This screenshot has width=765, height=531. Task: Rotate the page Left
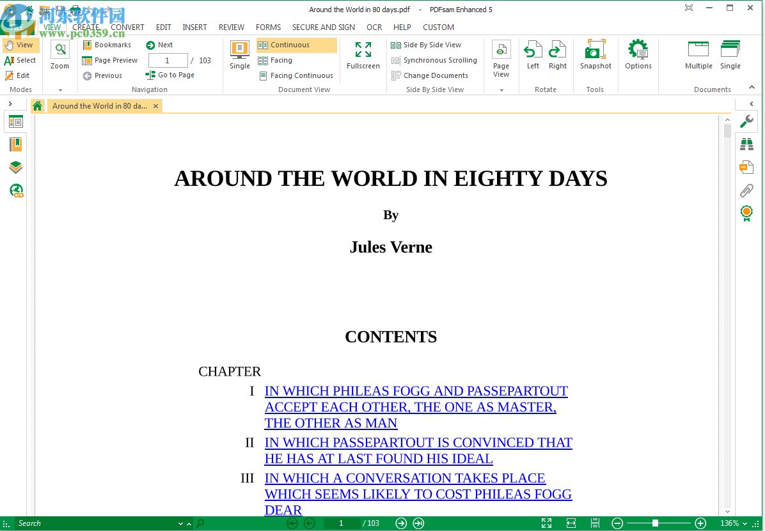pyautogui.click(x=532, y=55)
